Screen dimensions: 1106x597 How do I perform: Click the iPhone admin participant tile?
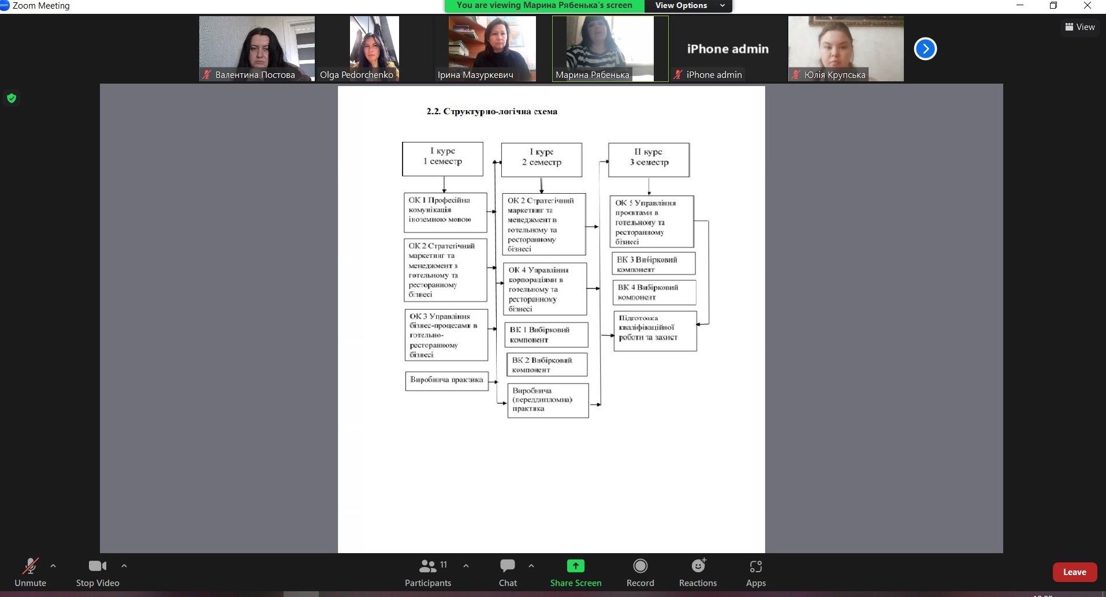point(728,48)
